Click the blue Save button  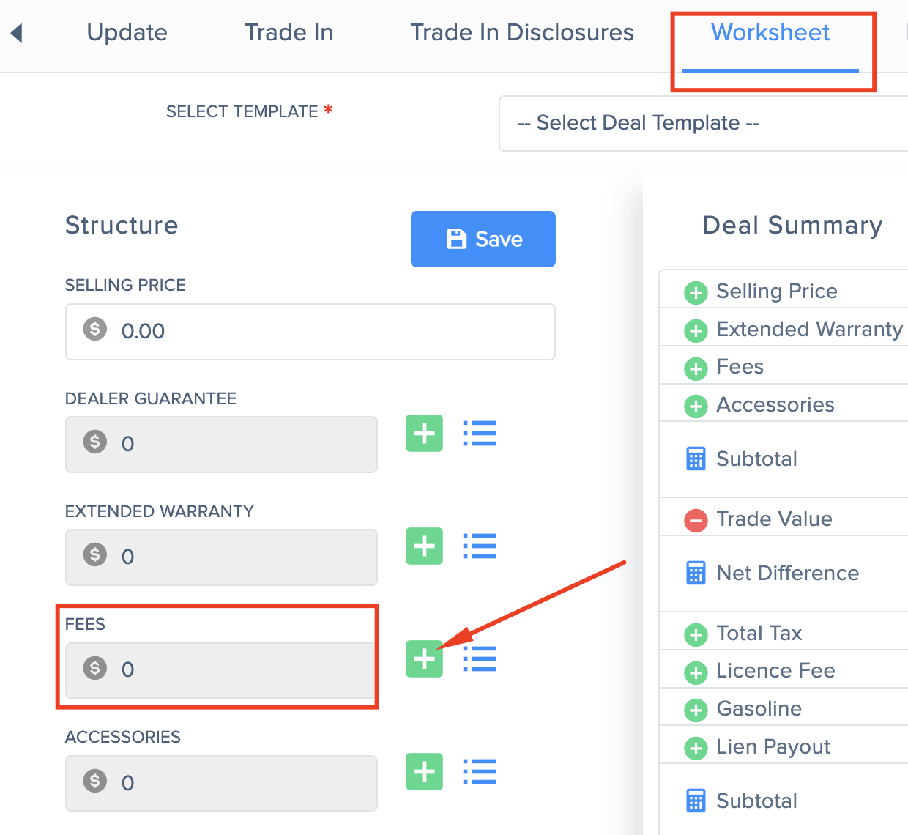click(x=483, y=240)
